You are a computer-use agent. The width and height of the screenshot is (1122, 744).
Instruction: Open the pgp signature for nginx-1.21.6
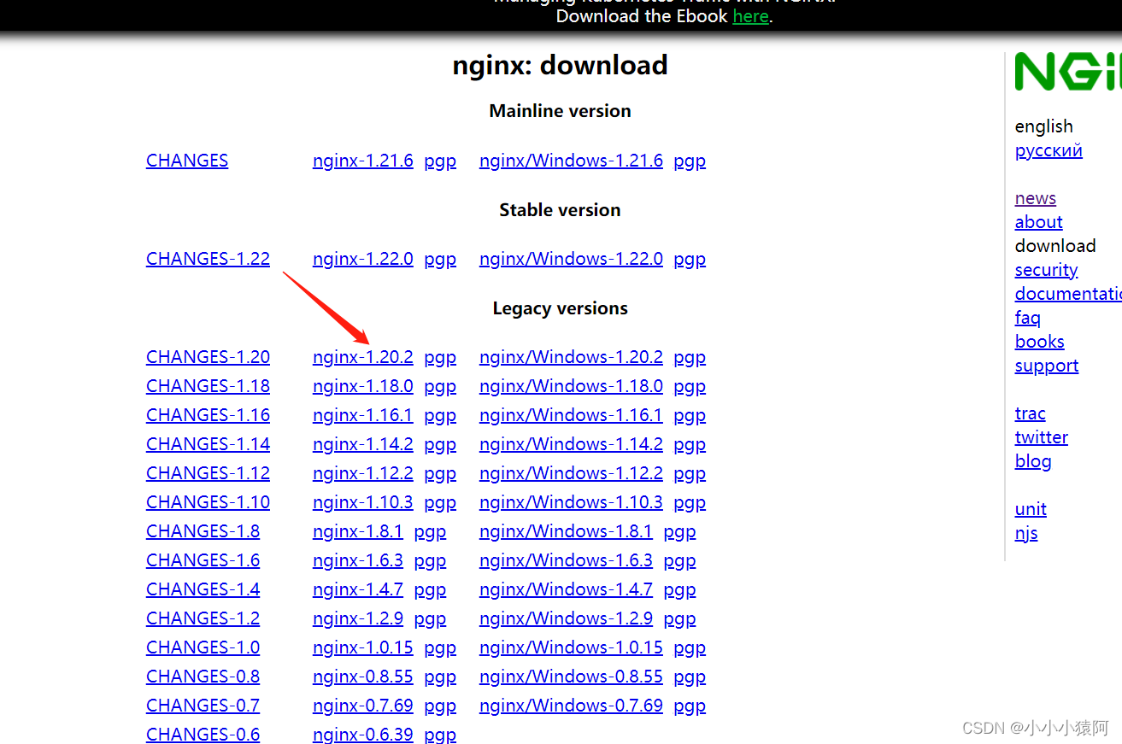tap(439, 160)
